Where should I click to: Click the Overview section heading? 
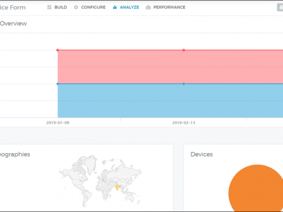click(x=13, y=24)
